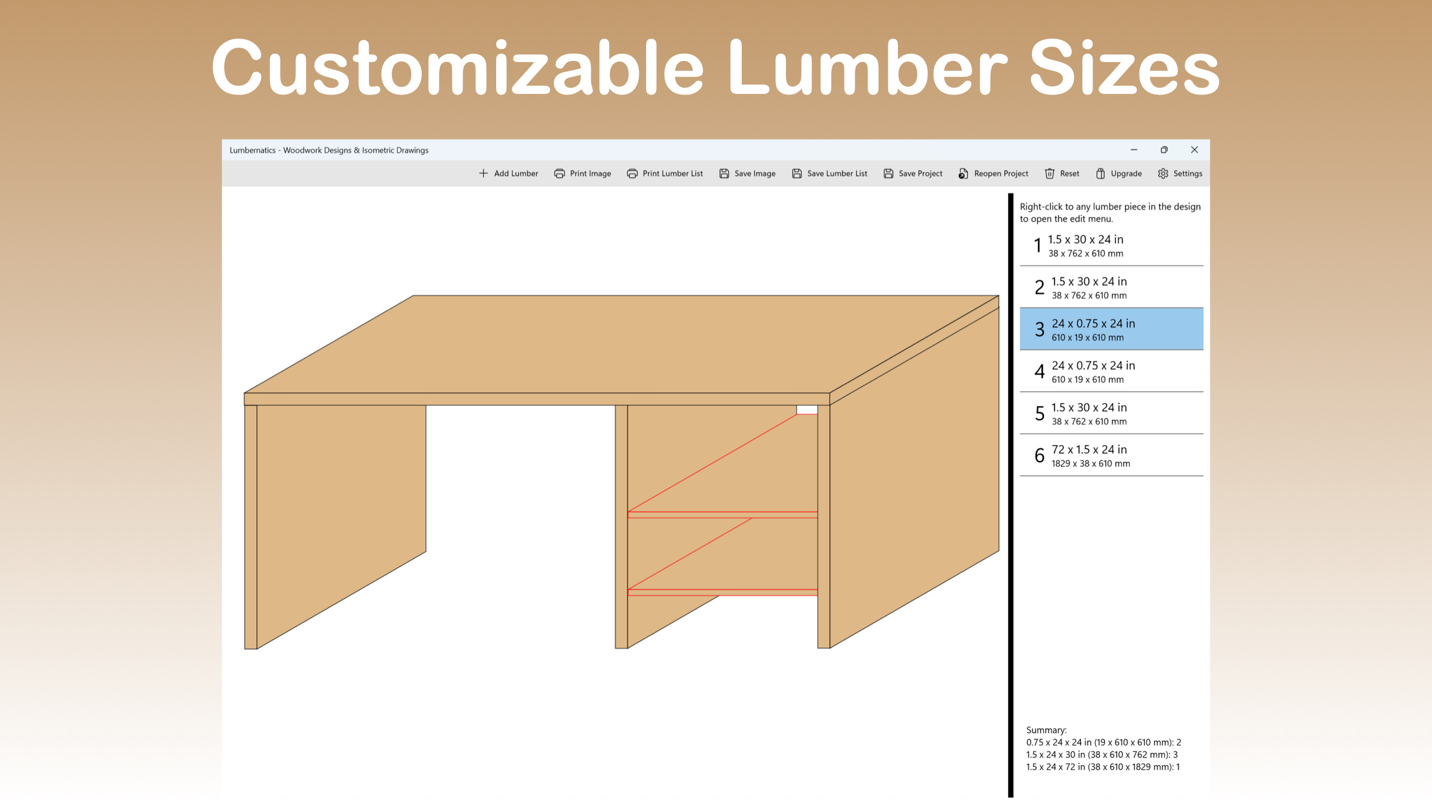Click the highlighted lumber piece 3 entry
The image size is (1432, 805).
point(1111,329)
